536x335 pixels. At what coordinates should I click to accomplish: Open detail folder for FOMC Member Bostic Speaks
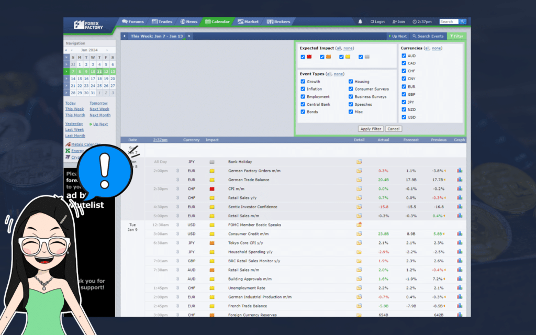359,225
